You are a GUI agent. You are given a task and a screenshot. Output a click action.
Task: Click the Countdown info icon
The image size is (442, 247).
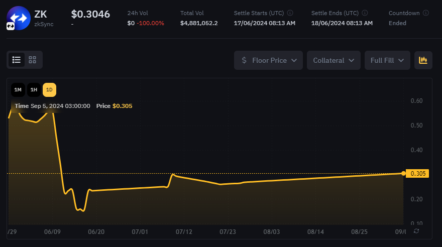pyautogui.click(x=426, y=13)
